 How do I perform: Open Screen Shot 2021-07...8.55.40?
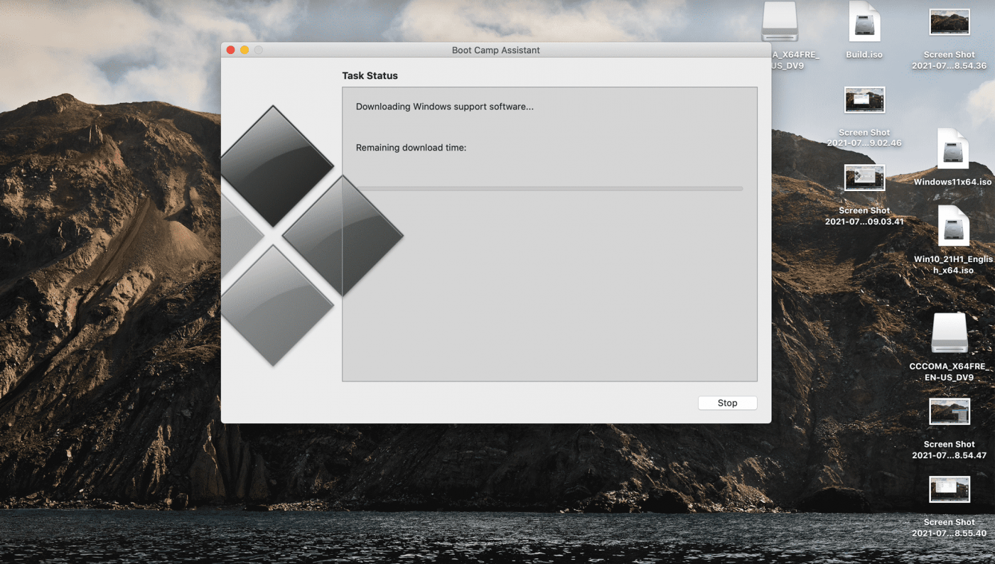(949, 489)
